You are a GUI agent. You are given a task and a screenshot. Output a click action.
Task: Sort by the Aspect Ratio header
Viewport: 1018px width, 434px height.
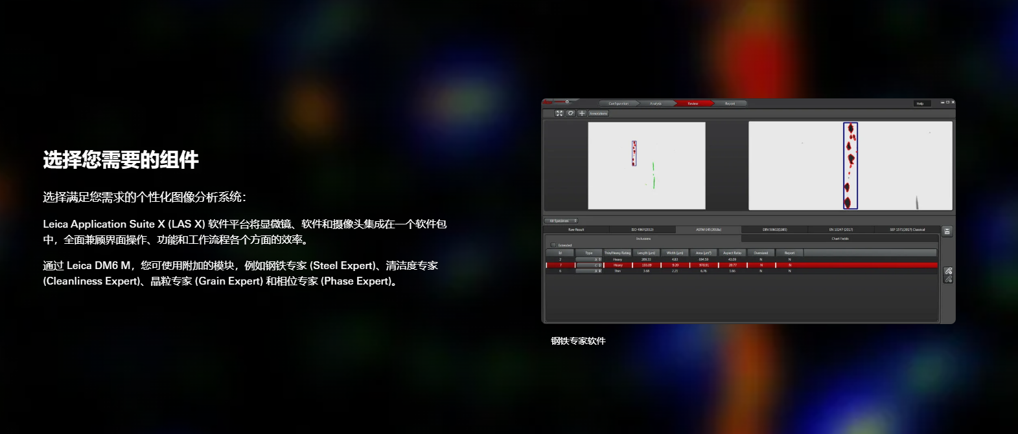coord(732,253)
